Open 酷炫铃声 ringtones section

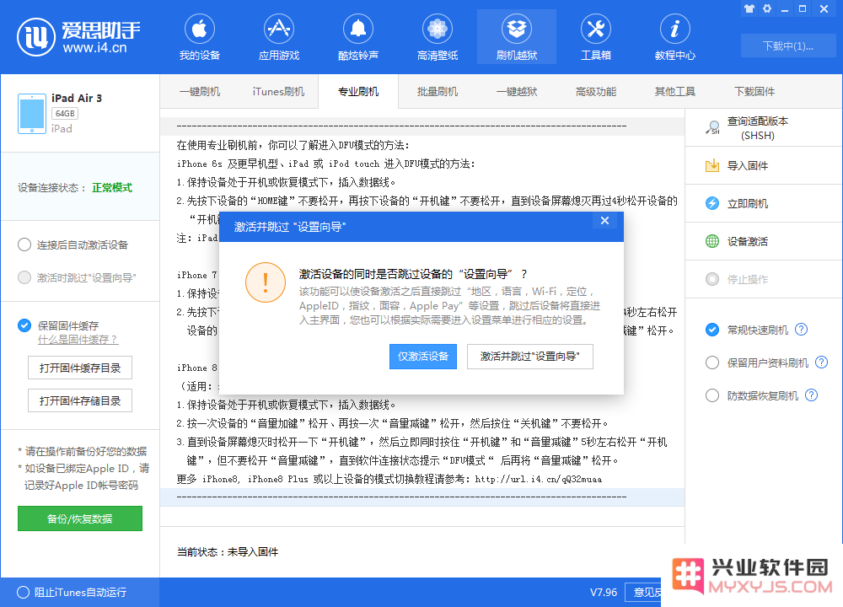tap(358, 37)
